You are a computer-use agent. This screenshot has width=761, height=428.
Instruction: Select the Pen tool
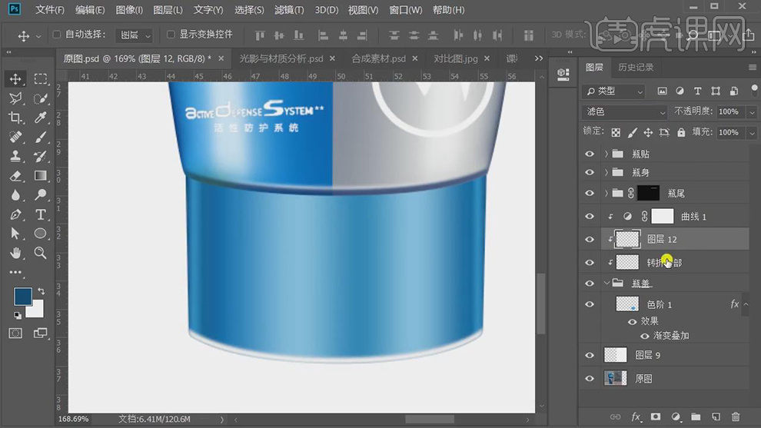[x=15, y=214]
